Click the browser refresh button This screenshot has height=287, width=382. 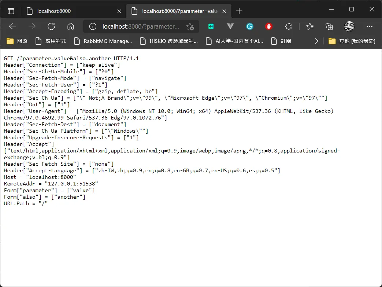(51, 26)
